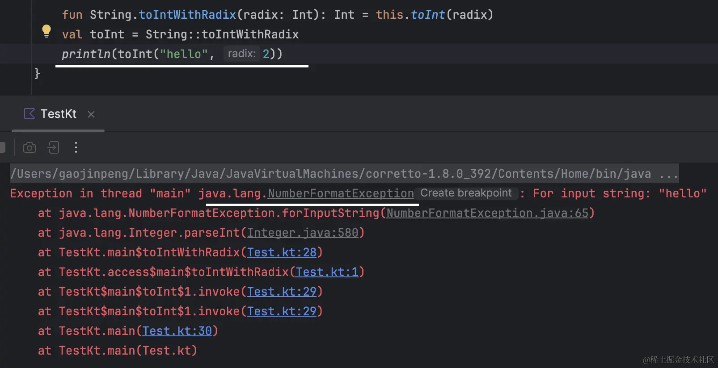Click the yellow lightbulb quick-fix icon

pos(46,31)
